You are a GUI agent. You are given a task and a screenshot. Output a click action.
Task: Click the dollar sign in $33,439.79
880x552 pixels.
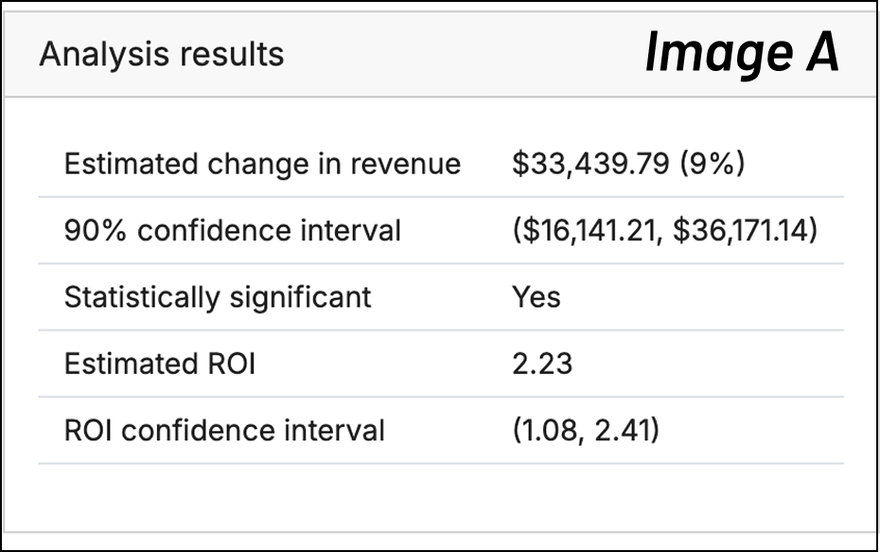(519, 164)
